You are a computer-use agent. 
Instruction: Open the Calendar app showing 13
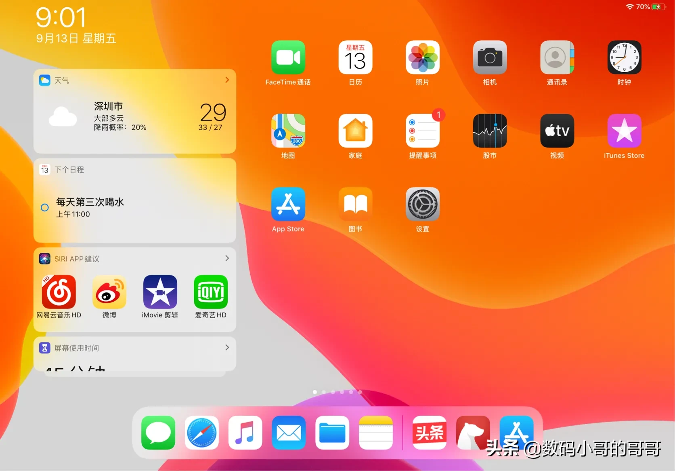[355, 57]
